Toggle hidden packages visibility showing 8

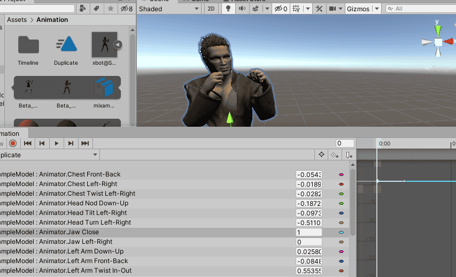coord(127,9)
